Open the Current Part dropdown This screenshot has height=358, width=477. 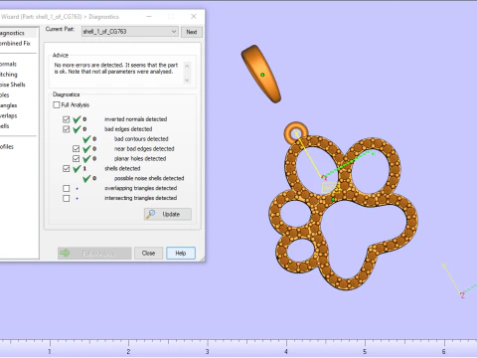tap(130, 32)
